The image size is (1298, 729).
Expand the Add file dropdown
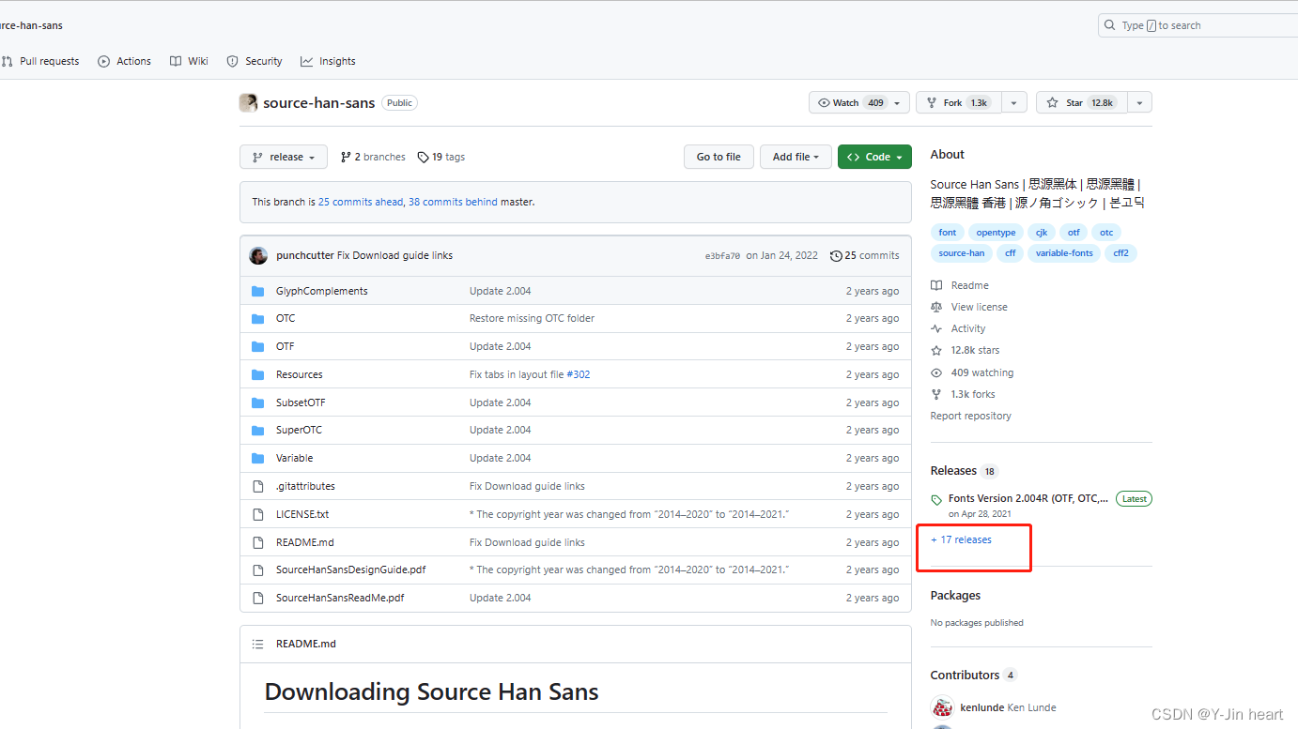point(796,157)
